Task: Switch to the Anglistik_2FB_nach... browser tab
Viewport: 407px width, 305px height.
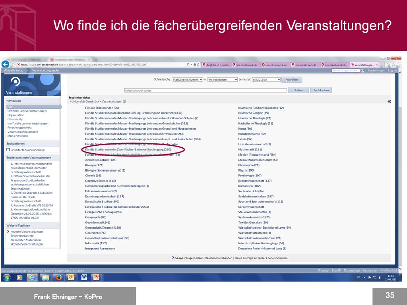Action: click(x=216, y=65)
